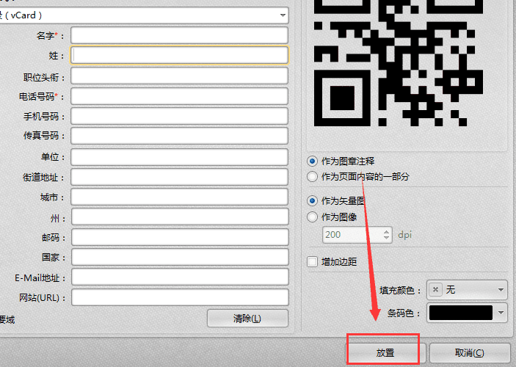Click the 取消(C) button
Image resolution: width=516 pixels, height=367 pixels.
(470, 353)
